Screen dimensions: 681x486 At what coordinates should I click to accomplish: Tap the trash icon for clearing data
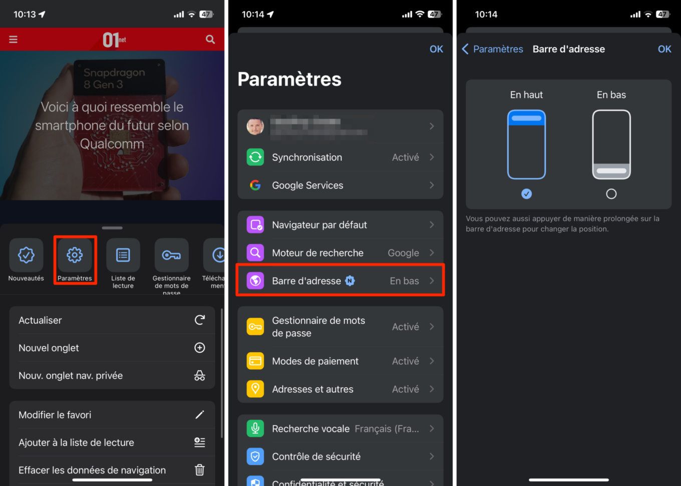pyautogui.click(x=200, y=470)
